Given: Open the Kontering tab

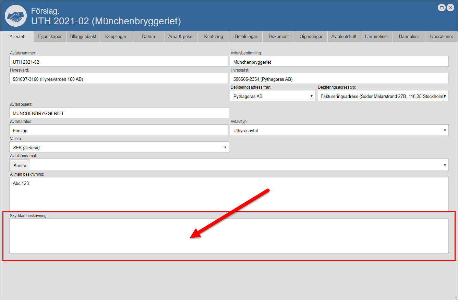Looking at the screenshot, I should pyautogui.click(x=214, y=37).
